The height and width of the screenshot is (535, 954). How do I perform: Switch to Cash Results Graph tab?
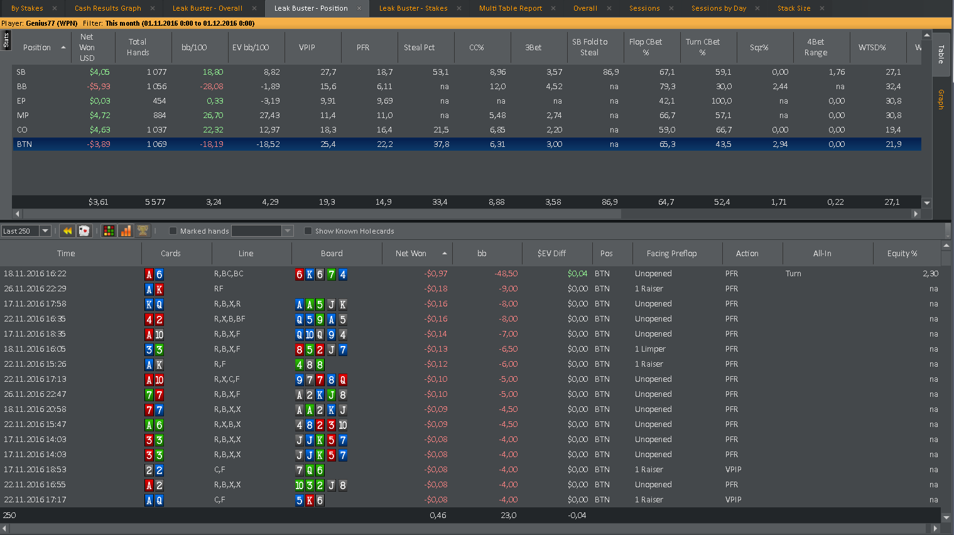(x=107, y=8)
